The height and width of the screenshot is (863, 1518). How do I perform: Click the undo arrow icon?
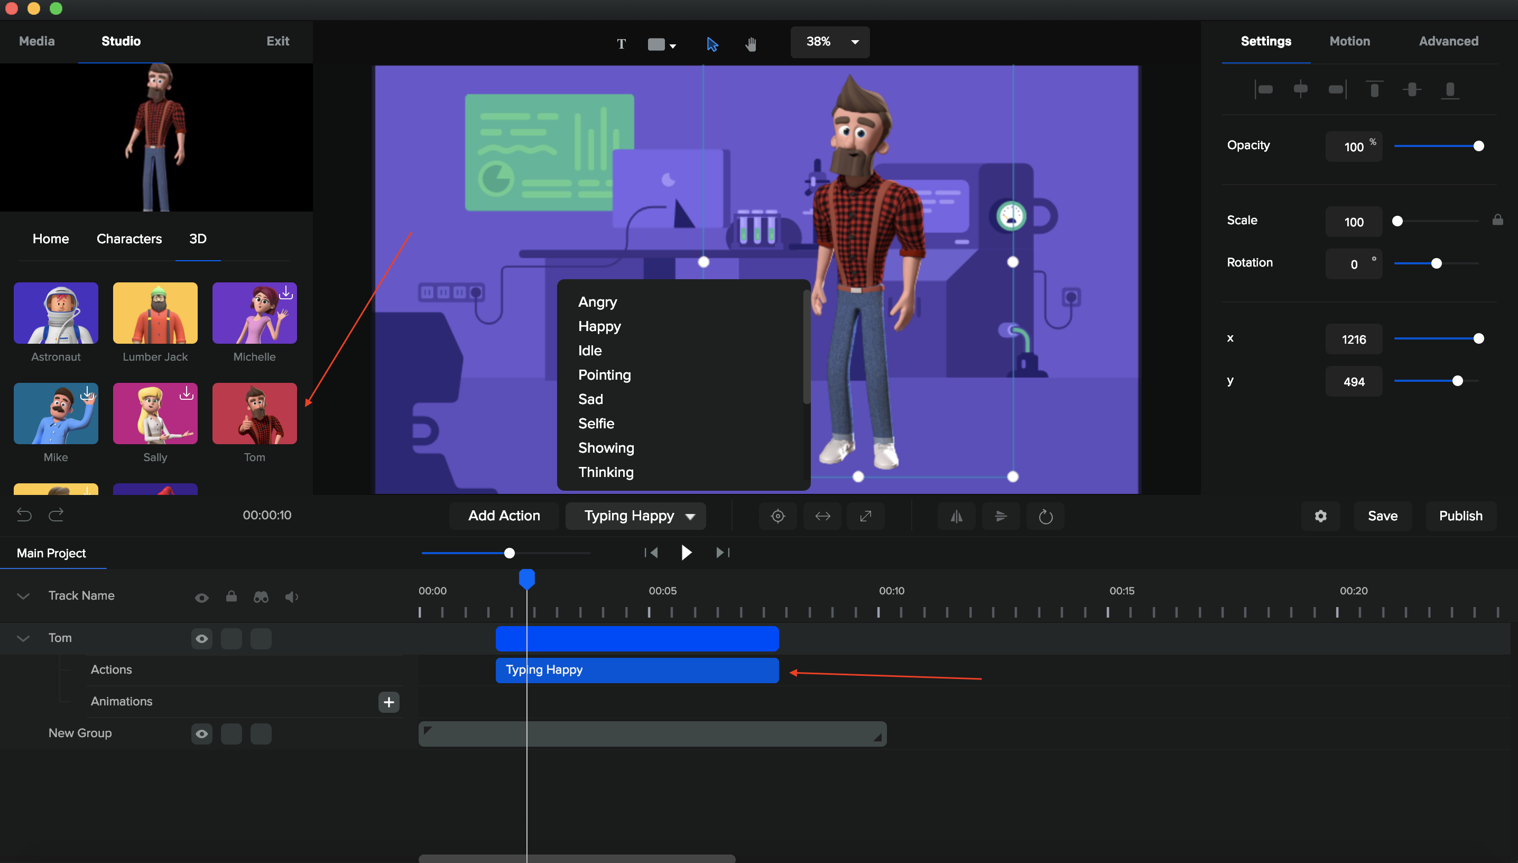click(x=24, y=515)
